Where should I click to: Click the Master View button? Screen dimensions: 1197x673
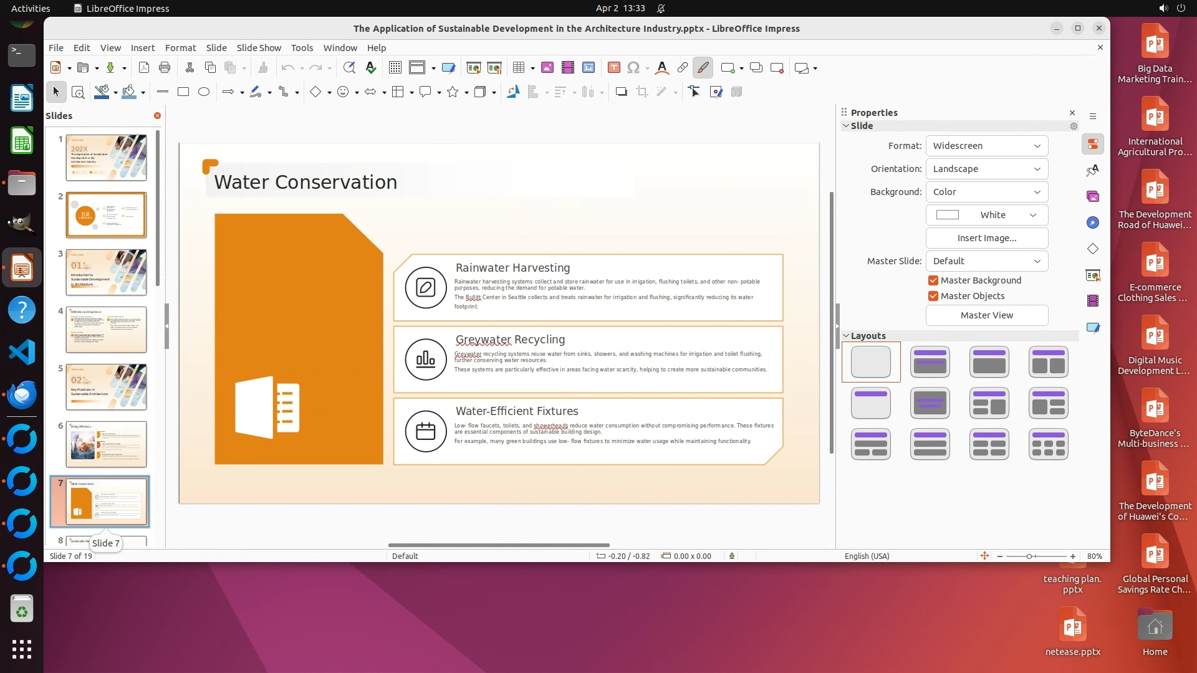986,315
